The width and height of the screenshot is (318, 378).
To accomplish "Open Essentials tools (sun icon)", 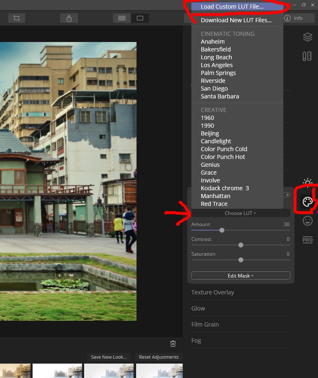I will (x=307, y=182).
